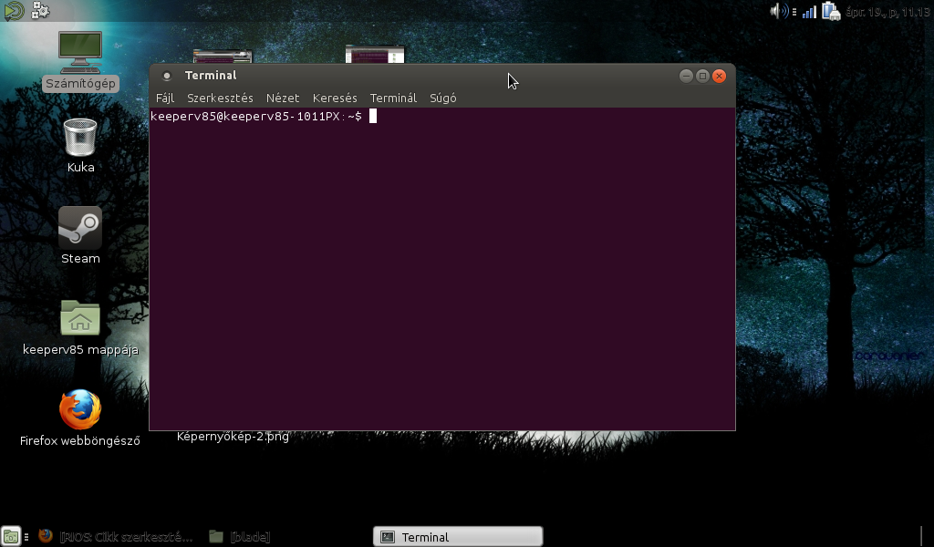Select the screenshot thumbnail above the Terminal title
Image resolution: width=934 pixels, height=547 pixels.
pos(375,55)
